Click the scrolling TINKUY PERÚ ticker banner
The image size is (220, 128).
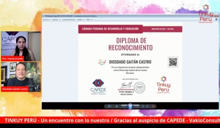click(x=110, y=120)
